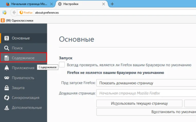Click the document icon next to Содержимое

(7, 58)
